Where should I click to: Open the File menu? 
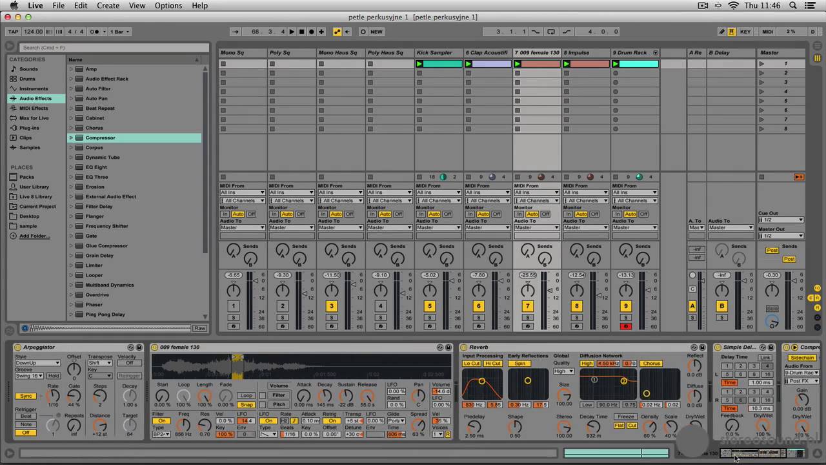click(x=58, y=6)
